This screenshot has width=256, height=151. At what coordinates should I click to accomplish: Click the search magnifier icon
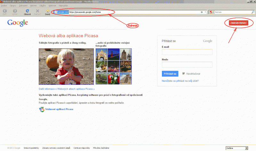tap(253, 12)
